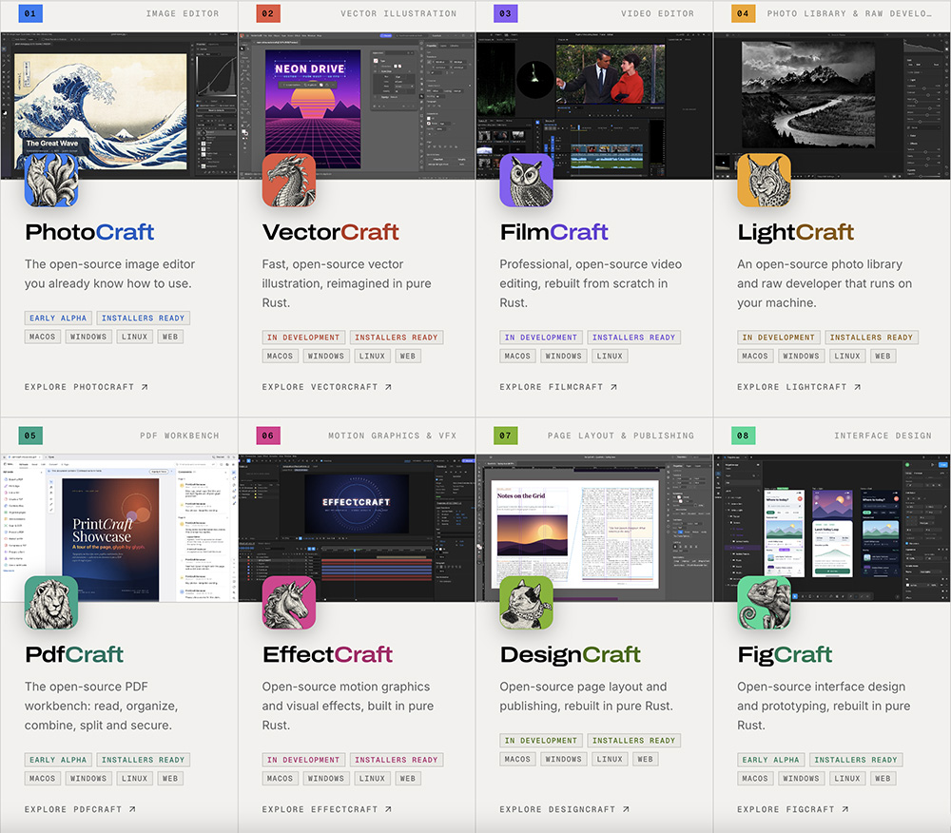Image resolution: width=951 pixels, height=833 pixels.
Task: Click the In Development tag under DesignCraft
Action: (x=541, y=741)
